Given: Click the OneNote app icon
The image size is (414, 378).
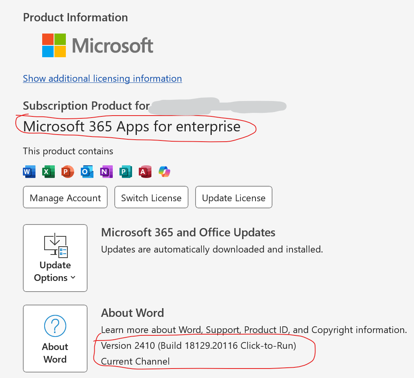Looking at the screenshot, I should click(106, 172).
